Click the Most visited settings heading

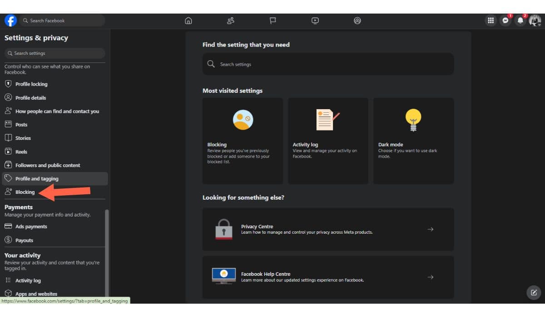click(233, 91)
